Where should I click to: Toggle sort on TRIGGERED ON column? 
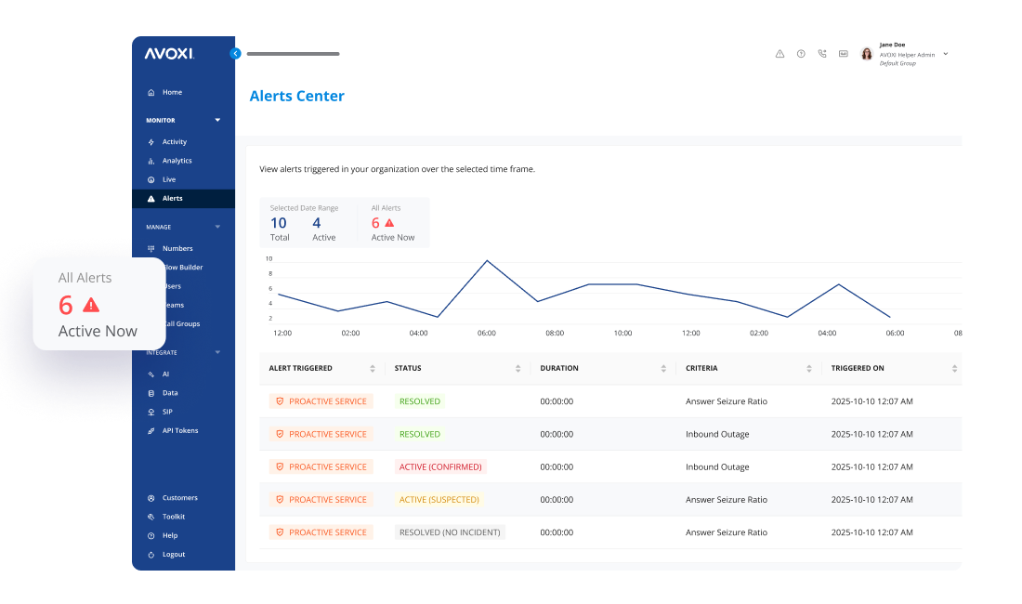954,368
